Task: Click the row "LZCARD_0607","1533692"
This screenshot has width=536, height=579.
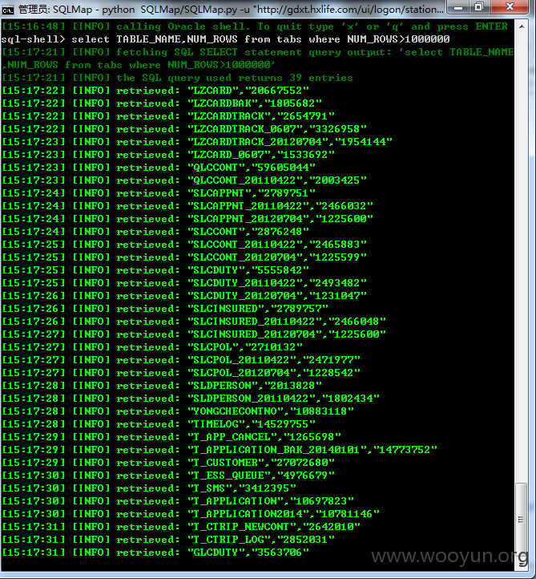Action: click(x=167, y=154)
